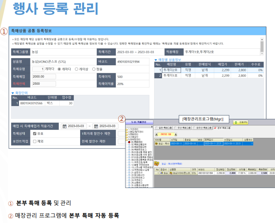Open 25.상품태그 menu item
275x223 pixels.
pyautogui.click(x=137, y=183)
